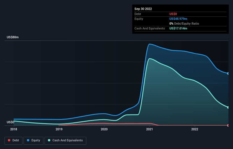Click the 2022 x-axis label
This screenshot has width=233, height=149.
[195, 129]
